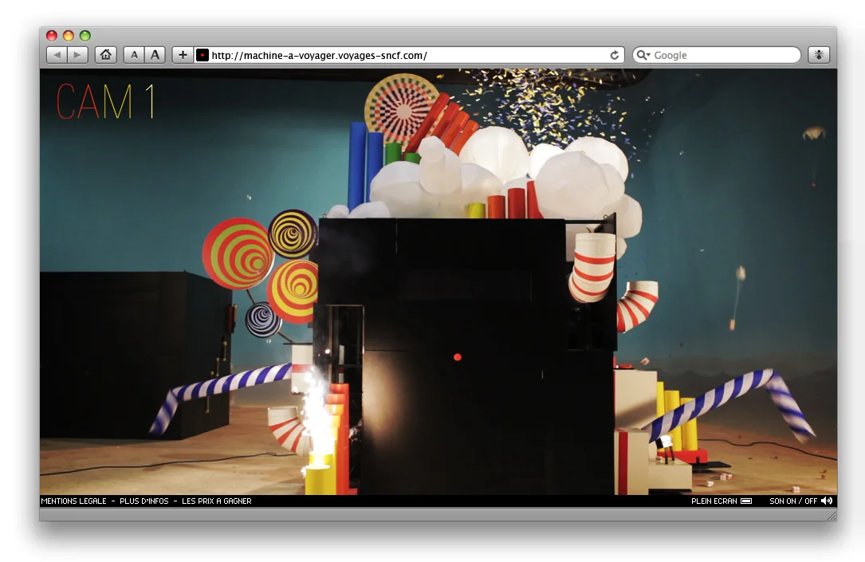Click the address bar URL field
Image resolution: width=865 pixels, height=562 pixels.
[x=409, y=55]
